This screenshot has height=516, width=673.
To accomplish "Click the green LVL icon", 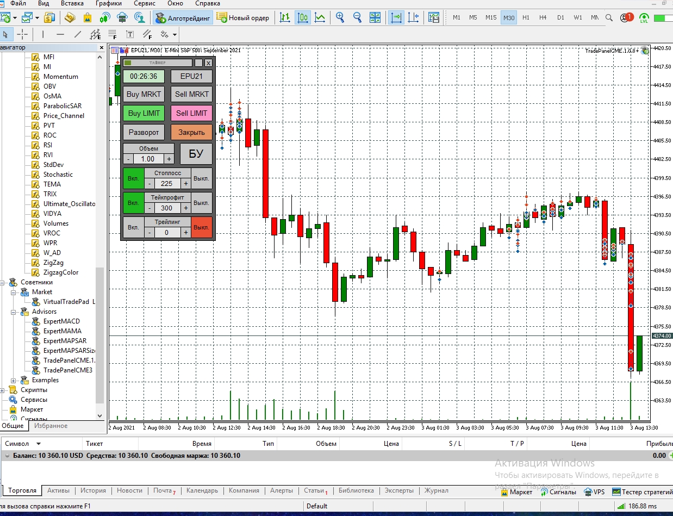I will click(x=644, y=18).
